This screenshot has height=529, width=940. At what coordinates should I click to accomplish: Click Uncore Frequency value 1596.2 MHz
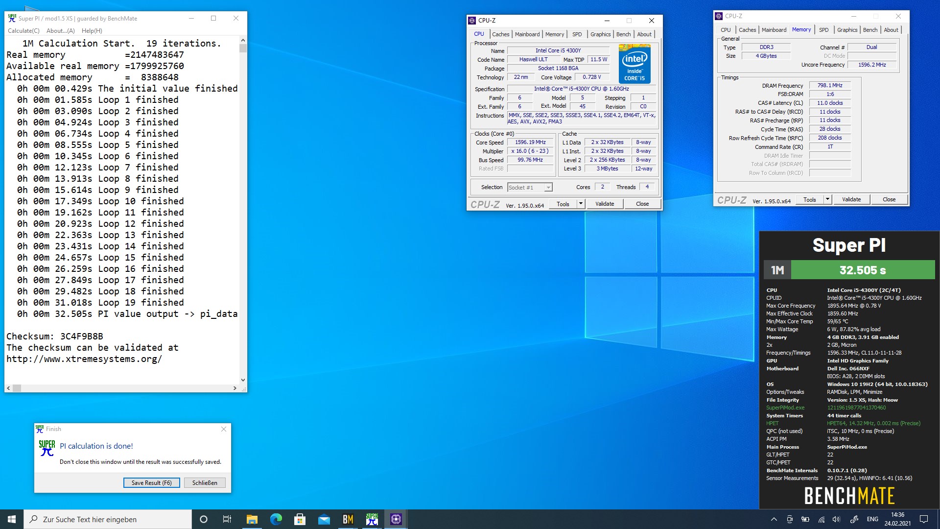coord(872,65)
